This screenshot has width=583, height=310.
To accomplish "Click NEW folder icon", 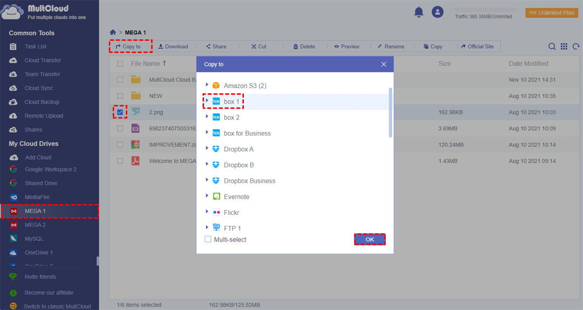I will [136, 96].
